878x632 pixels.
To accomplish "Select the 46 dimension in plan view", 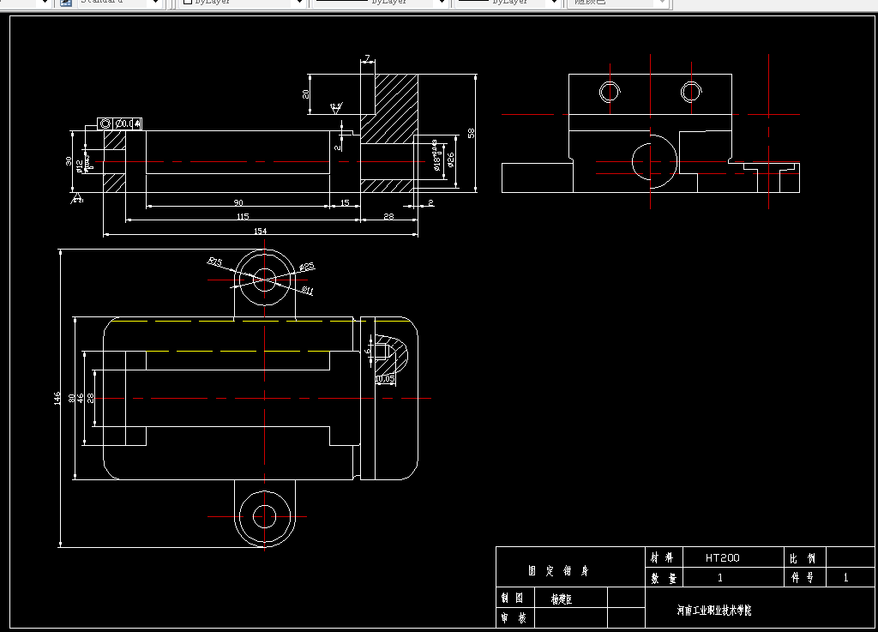I will click(80, 398).
